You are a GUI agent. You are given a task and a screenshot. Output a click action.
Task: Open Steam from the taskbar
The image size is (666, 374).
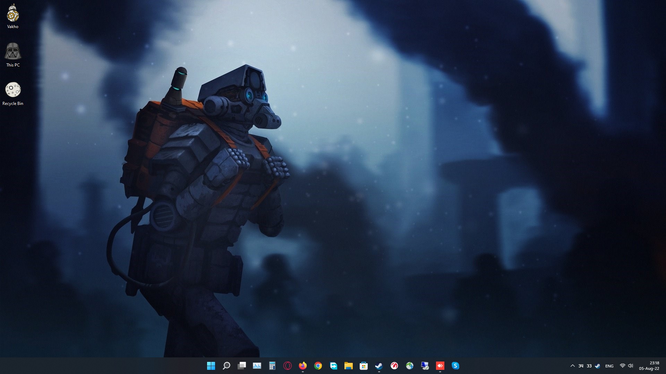tap(379, 366)
